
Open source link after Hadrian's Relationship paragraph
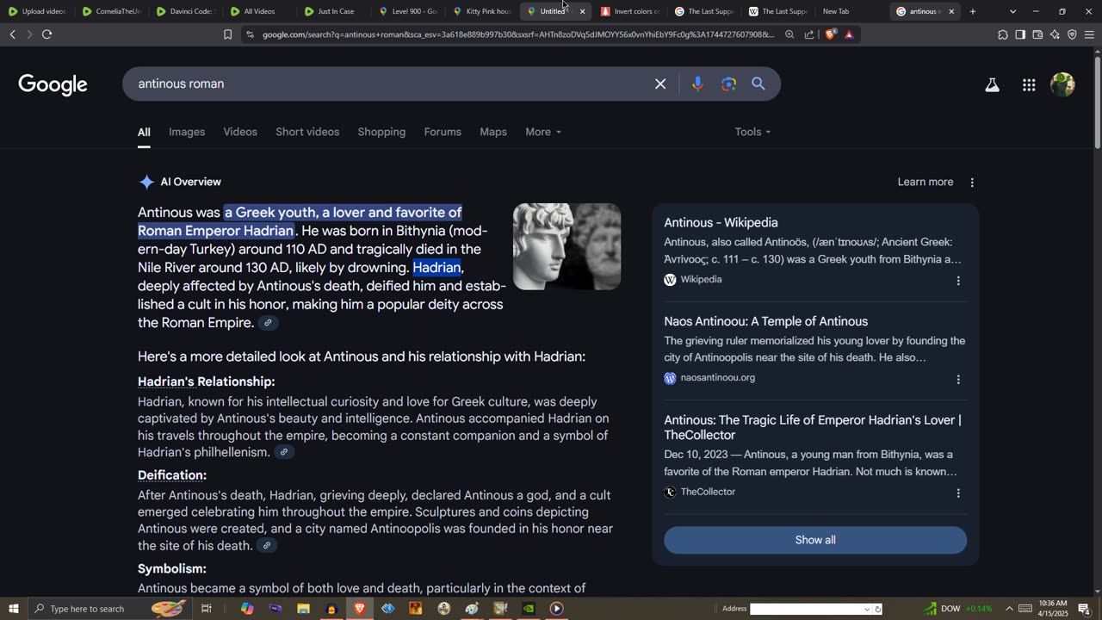(283, 452)
